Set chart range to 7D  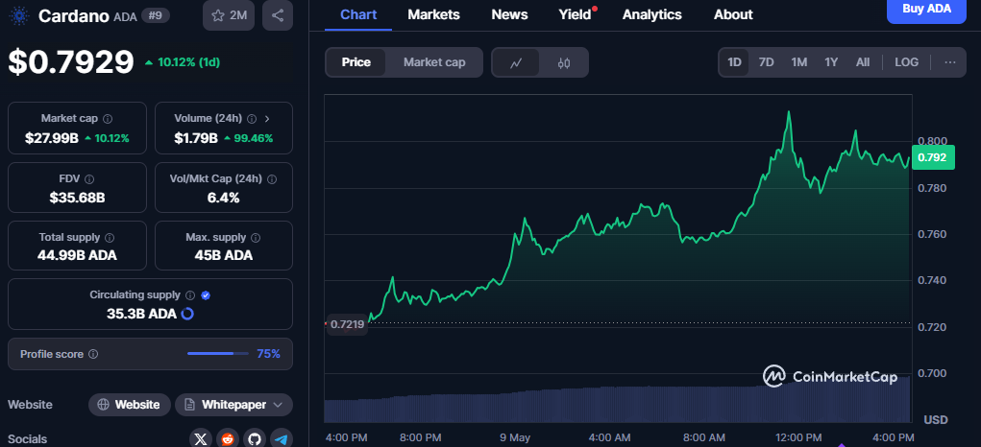pyautogui.click(x=767, y=62)
